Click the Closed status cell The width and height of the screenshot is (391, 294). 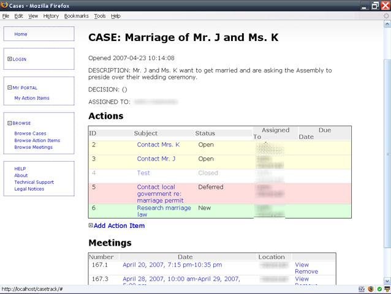pyautogui.click(x=208, y=173)
